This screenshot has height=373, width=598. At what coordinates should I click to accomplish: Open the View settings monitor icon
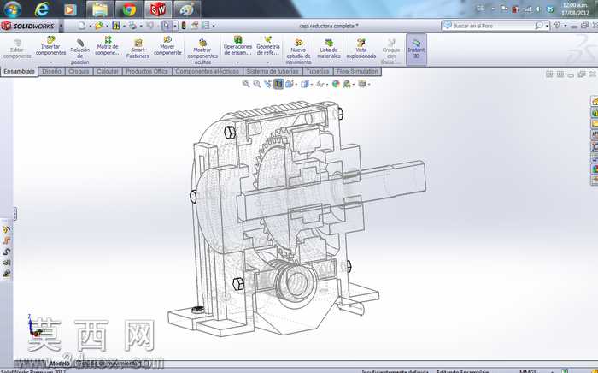[361, 84]
